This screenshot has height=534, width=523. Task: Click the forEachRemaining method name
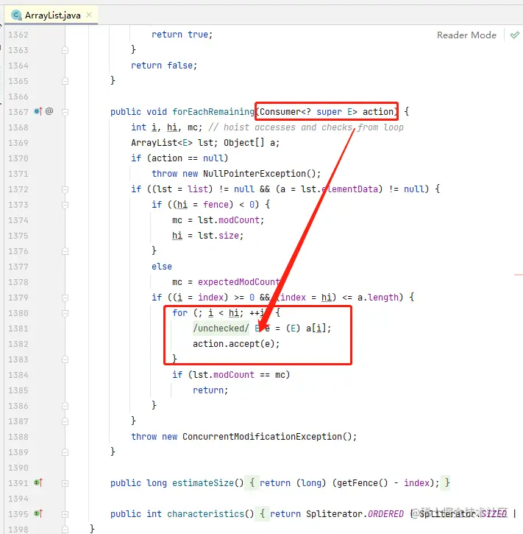(213, 112)
